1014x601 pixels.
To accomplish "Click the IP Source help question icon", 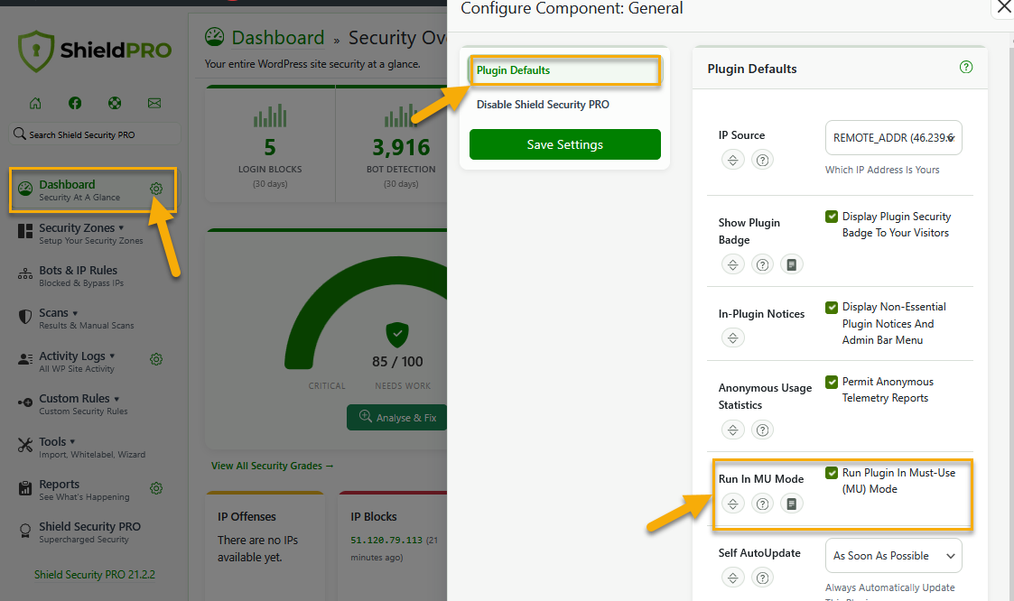I will [762, 160].
